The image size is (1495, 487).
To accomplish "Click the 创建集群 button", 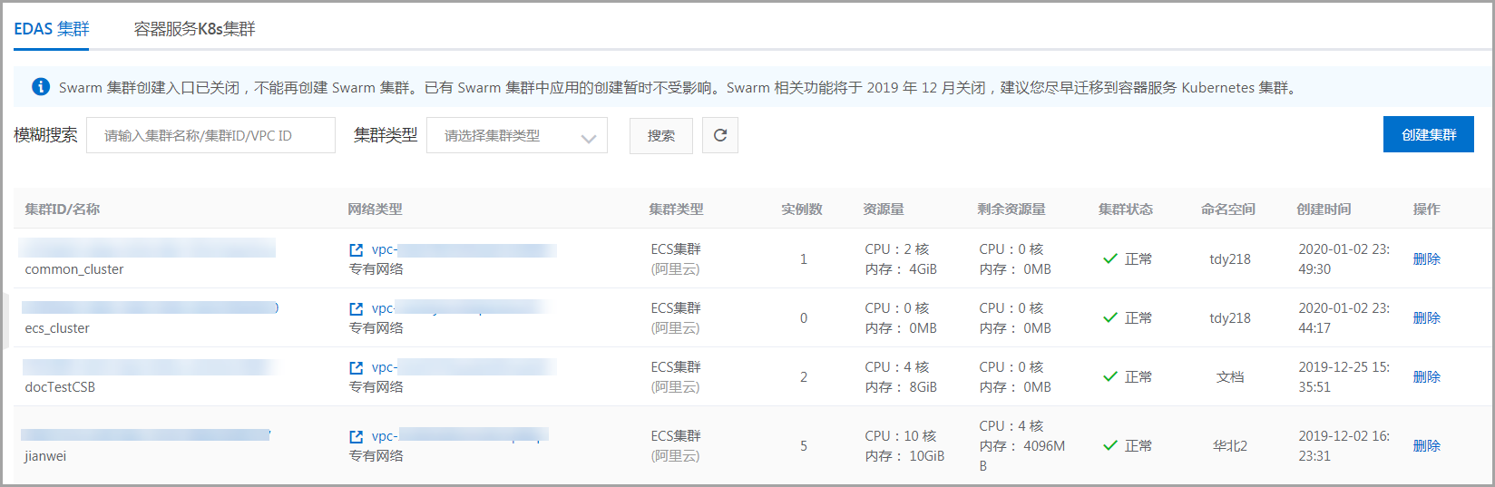I will pyautogui.click(x=1429, y=134).
